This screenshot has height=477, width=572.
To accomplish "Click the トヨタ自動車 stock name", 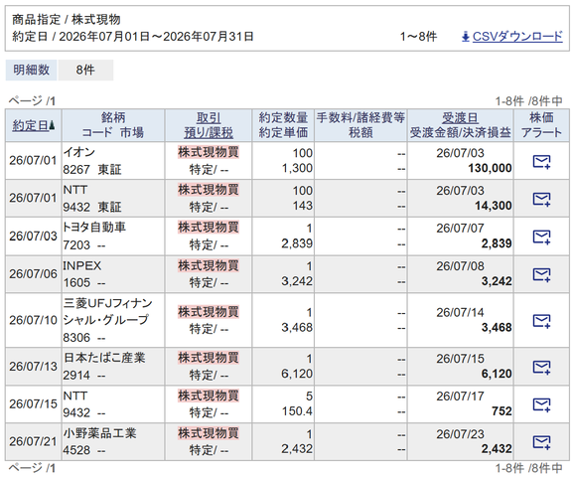I will click(x=94, y=228).
